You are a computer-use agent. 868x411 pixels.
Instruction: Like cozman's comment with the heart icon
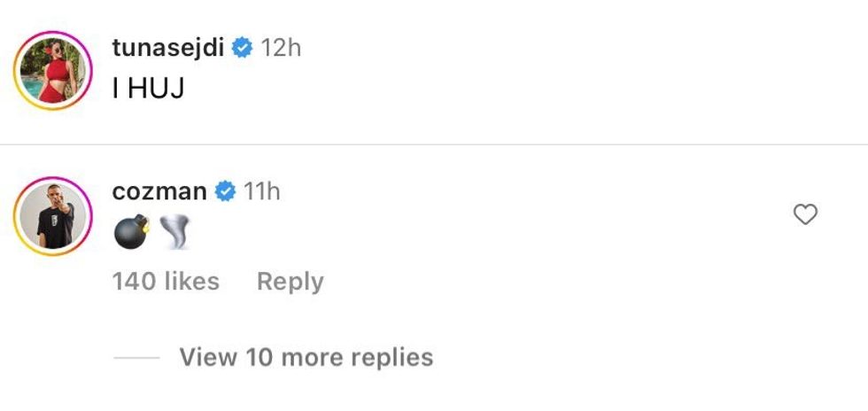click(x=804, y=214)
